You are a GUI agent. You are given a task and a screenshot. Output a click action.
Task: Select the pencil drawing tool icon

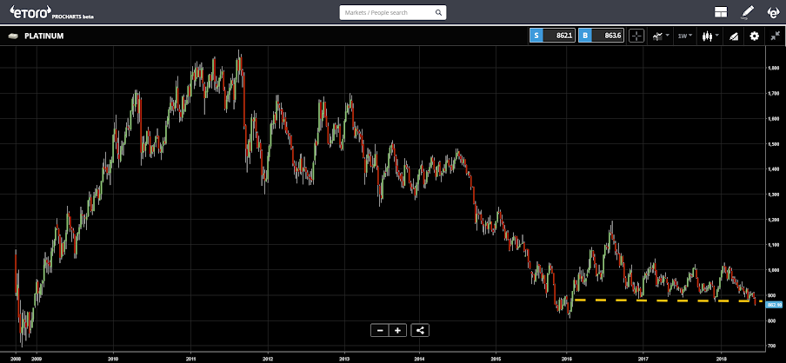point(748,12)
